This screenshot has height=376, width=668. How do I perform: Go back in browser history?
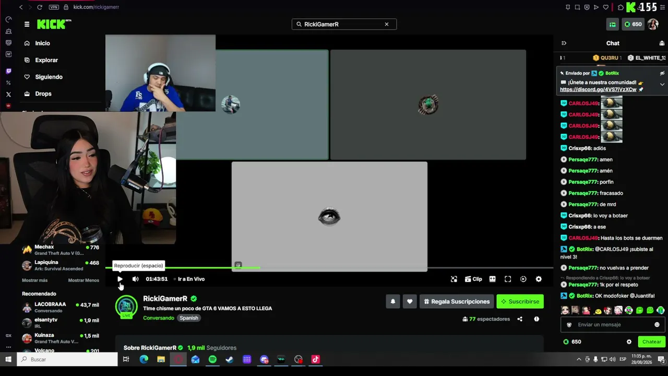21,7
